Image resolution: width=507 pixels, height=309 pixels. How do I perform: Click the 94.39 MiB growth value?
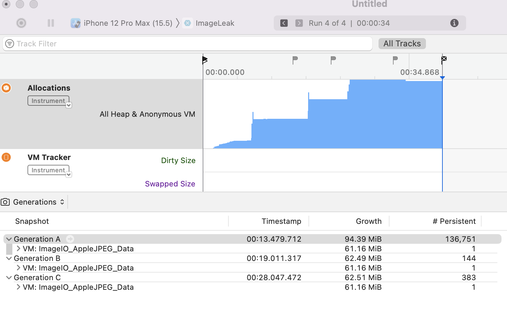click(363, 239)
